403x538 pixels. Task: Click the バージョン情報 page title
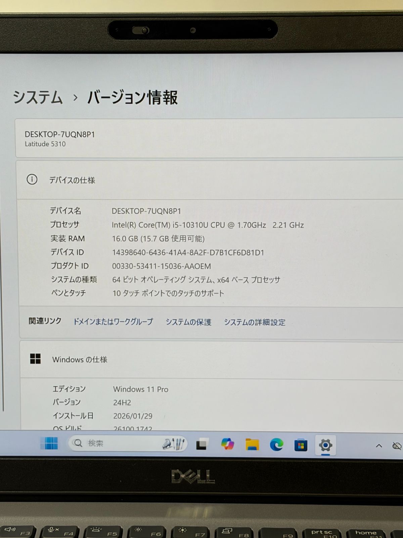132,98
